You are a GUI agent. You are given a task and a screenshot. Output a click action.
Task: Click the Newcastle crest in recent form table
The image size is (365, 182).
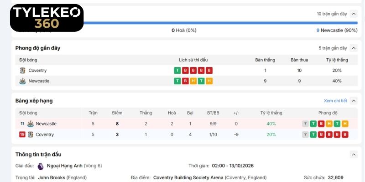[22, 81]
